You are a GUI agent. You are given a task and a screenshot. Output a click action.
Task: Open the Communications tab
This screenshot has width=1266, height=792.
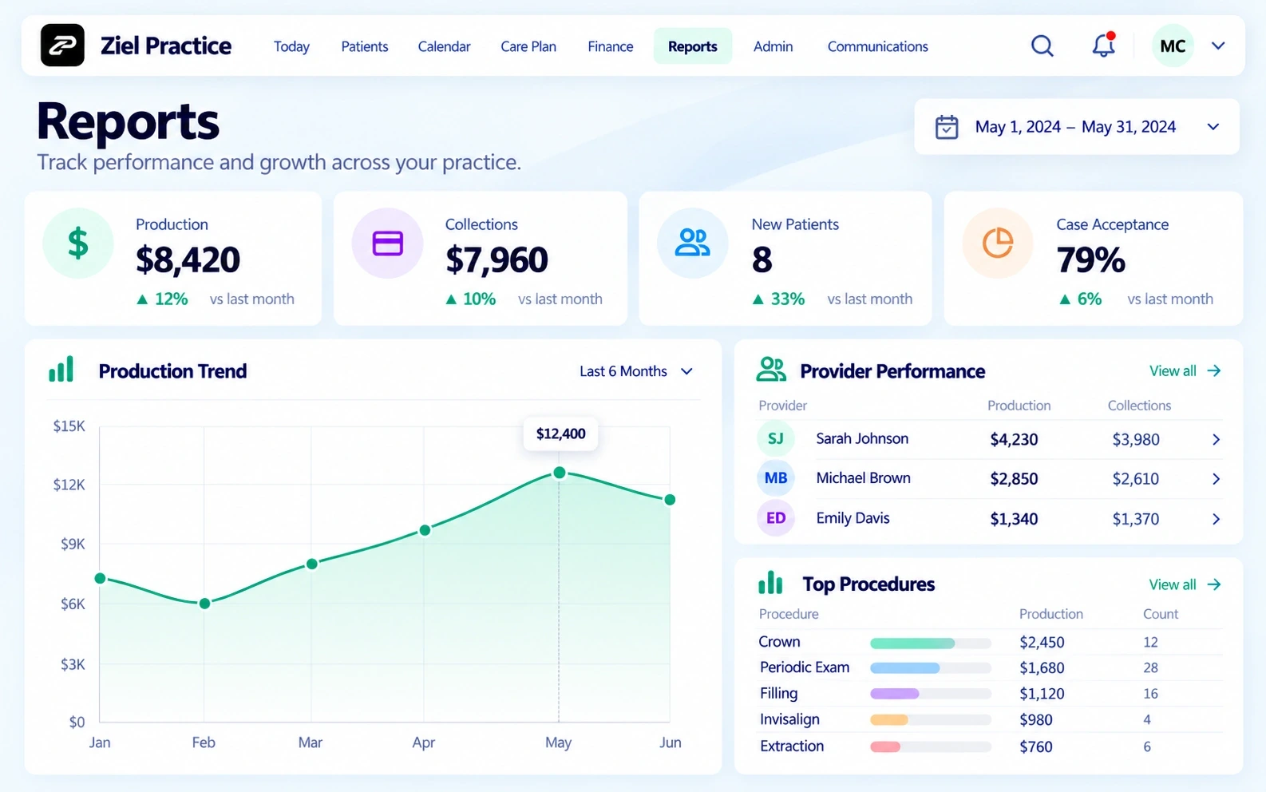878,46
